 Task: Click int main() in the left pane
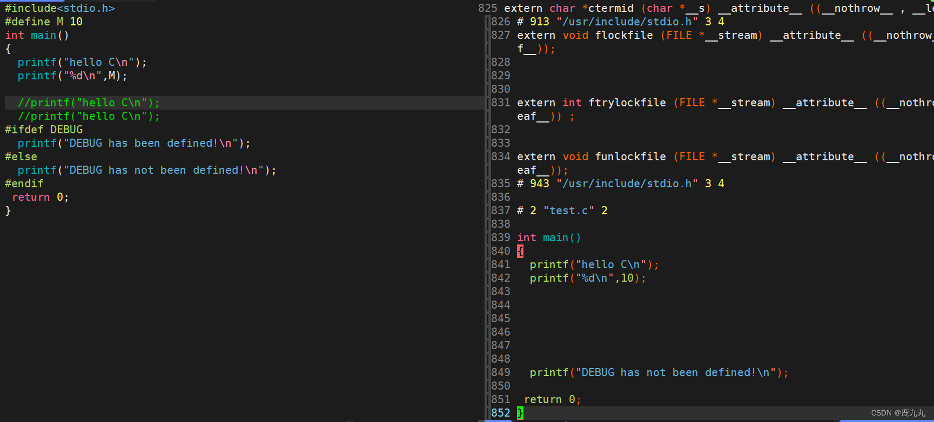click(x=37, y=35)
